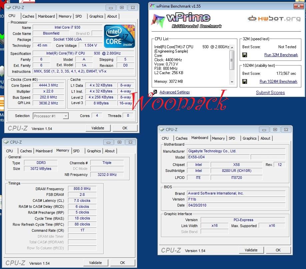
Task: Click CPU-Z title icon in CPU window
Action: click(x=8, y=7)
